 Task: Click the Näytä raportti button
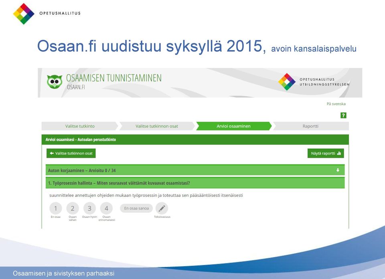pyautogui.click(x=326, y=153)
